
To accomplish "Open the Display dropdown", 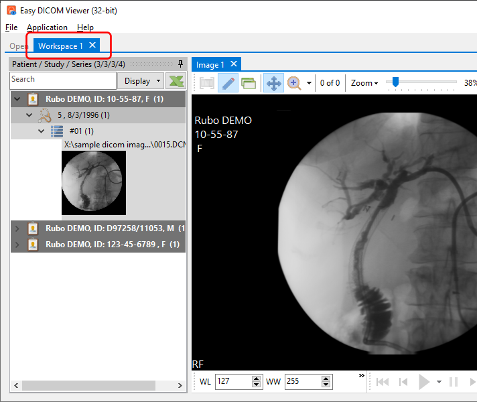I will [x=141, y=81].
